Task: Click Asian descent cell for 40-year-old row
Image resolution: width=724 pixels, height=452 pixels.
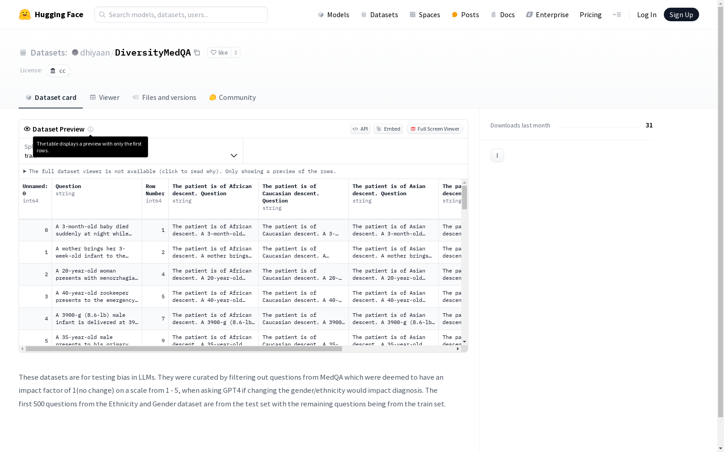Action: 394,297
